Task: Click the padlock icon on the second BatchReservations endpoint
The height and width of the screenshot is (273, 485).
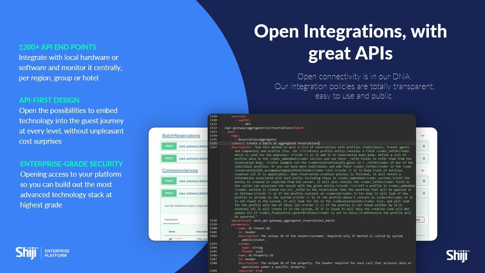Action: coord(424,158)
